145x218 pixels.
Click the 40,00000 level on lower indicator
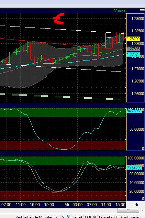click(x=137, y=183)
